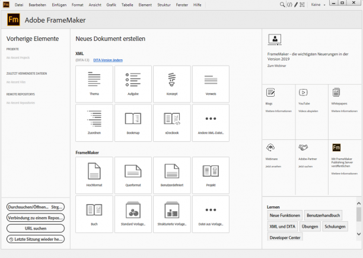The width and height of the screenshot is (363, 258).
Task: Open FrameMaker Publishing Server icon
Action: pos(336,148)
